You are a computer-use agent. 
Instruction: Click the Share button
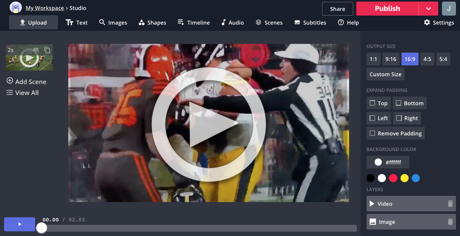click(x=337, y=9)
